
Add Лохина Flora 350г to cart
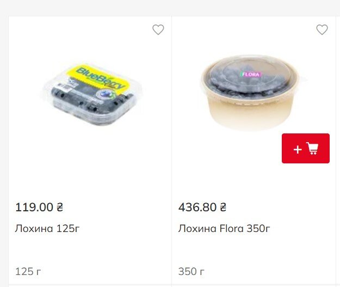tap(305, 148)
